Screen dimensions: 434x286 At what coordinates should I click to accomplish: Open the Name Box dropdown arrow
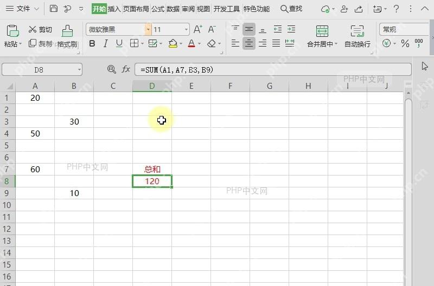click(79, 70)
